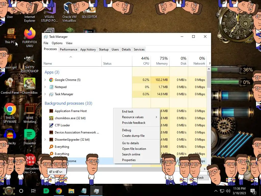The image size is (261, 196).
Task: Switch to the Users tab
Action: pos(115,50)
